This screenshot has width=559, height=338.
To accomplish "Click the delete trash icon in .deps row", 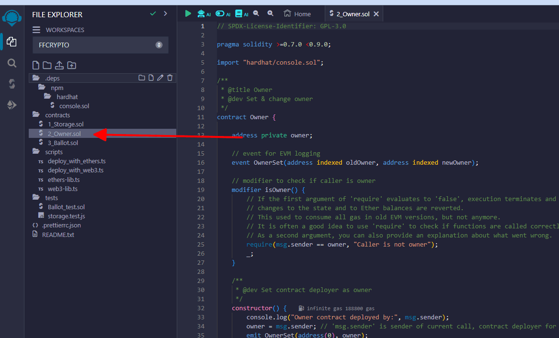I will [170, 78].
